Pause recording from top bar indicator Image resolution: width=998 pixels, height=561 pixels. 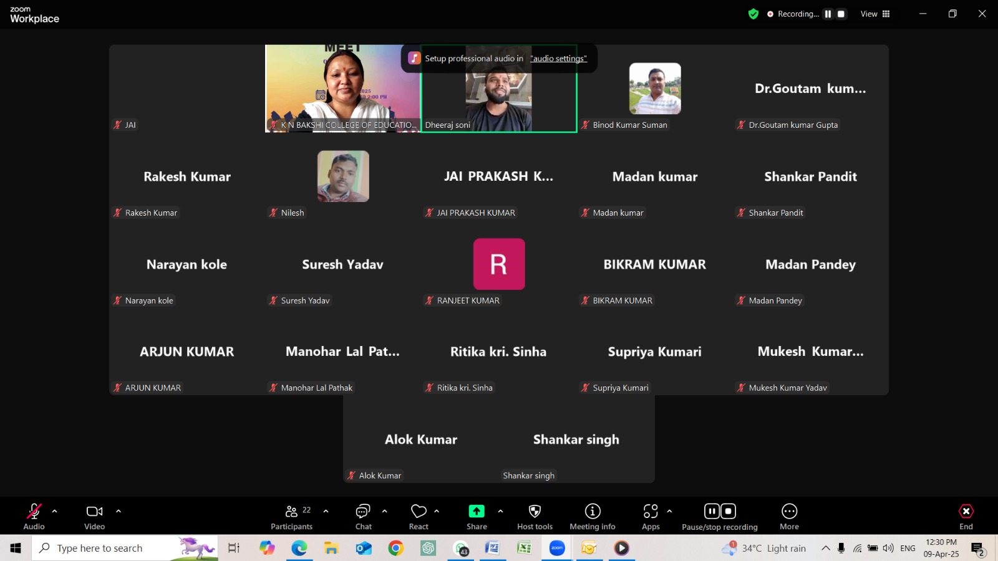pos(828,14)
